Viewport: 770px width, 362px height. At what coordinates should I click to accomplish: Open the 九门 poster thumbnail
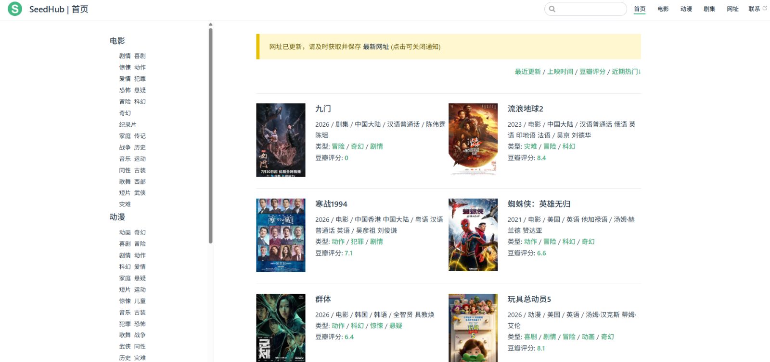(x=281, y=140)
